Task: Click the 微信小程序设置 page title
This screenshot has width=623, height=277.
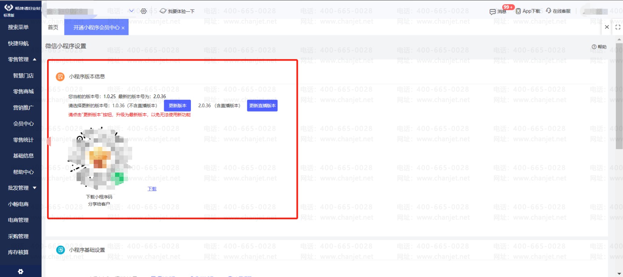Action: pos(66,46)
